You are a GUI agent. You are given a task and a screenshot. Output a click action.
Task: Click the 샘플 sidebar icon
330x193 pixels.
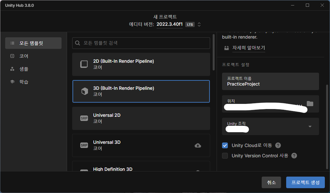(13, 69)
